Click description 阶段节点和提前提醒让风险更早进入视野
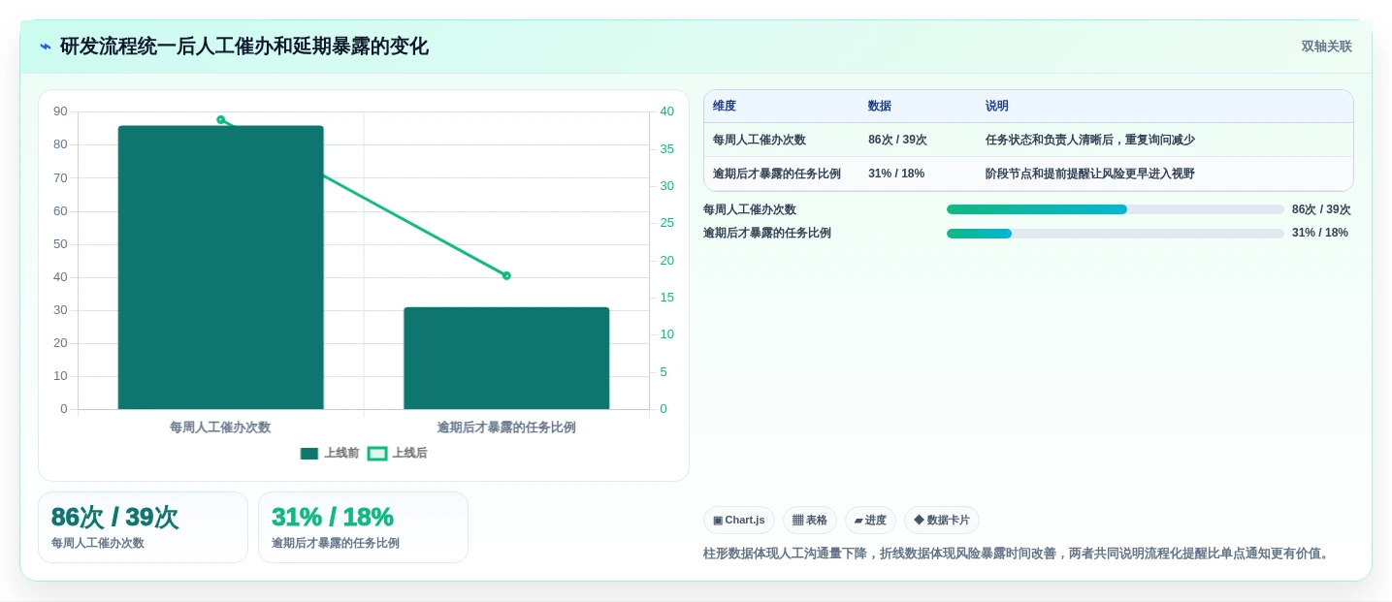 [x=1090, y=174]
